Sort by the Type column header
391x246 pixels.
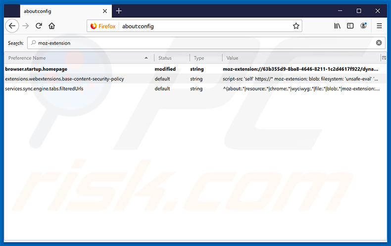point(206,58)
